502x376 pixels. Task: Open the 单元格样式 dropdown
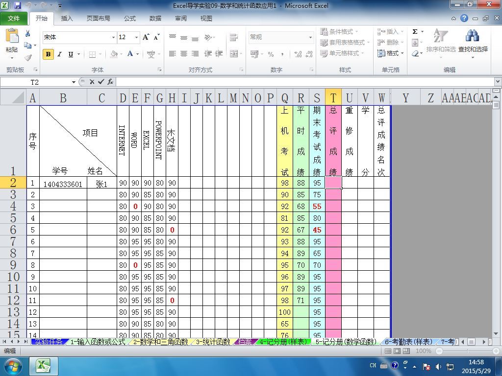(x=342, y=53)
